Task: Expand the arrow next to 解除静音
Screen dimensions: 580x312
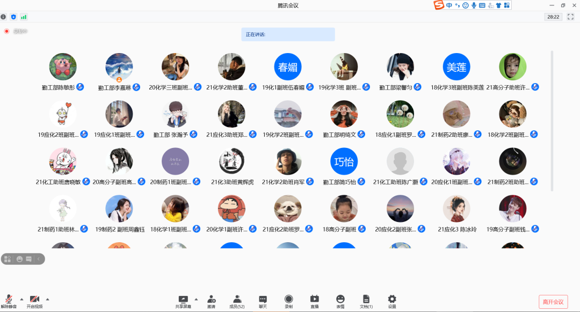Action: pos(21,299)
